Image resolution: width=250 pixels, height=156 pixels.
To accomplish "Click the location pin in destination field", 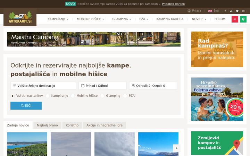I will tap(15, 86).
